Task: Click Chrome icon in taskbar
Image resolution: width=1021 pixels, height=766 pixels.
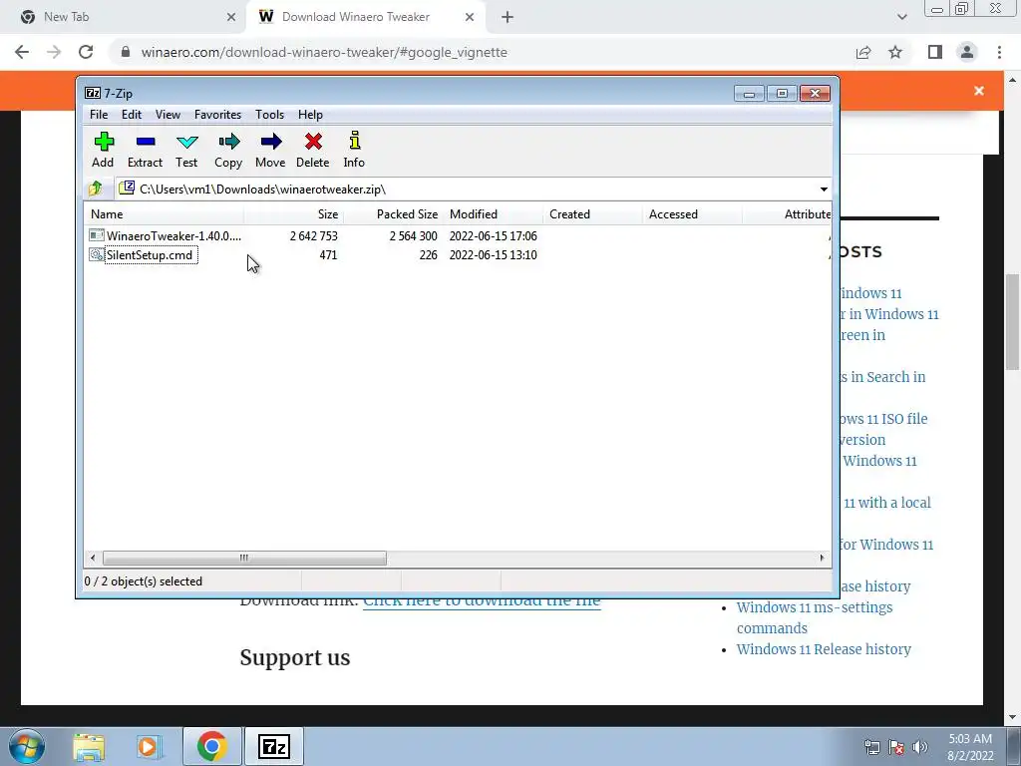Action: tap(211, 746)
